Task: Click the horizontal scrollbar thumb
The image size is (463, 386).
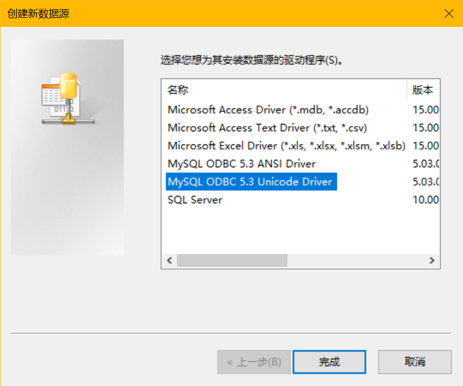Action: [232, 260]
